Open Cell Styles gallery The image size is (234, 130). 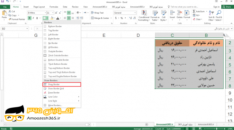click(x=163, y=16)
